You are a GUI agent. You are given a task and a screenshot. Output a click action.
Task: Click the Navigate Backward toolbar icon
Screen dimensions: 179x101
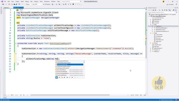tap(3, 4)
